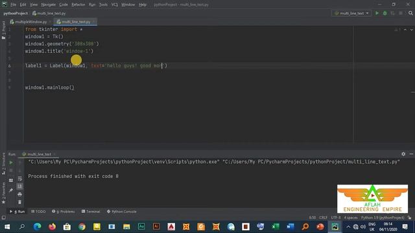Restore layout icon in Run panel
Image resolution: width=415 pixels, height=233 pixels.
coord(11,181)
